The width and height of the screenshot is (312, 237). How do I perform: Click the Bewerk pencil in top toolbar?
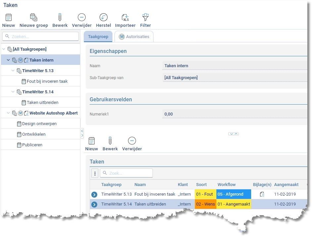pos(60,18)
